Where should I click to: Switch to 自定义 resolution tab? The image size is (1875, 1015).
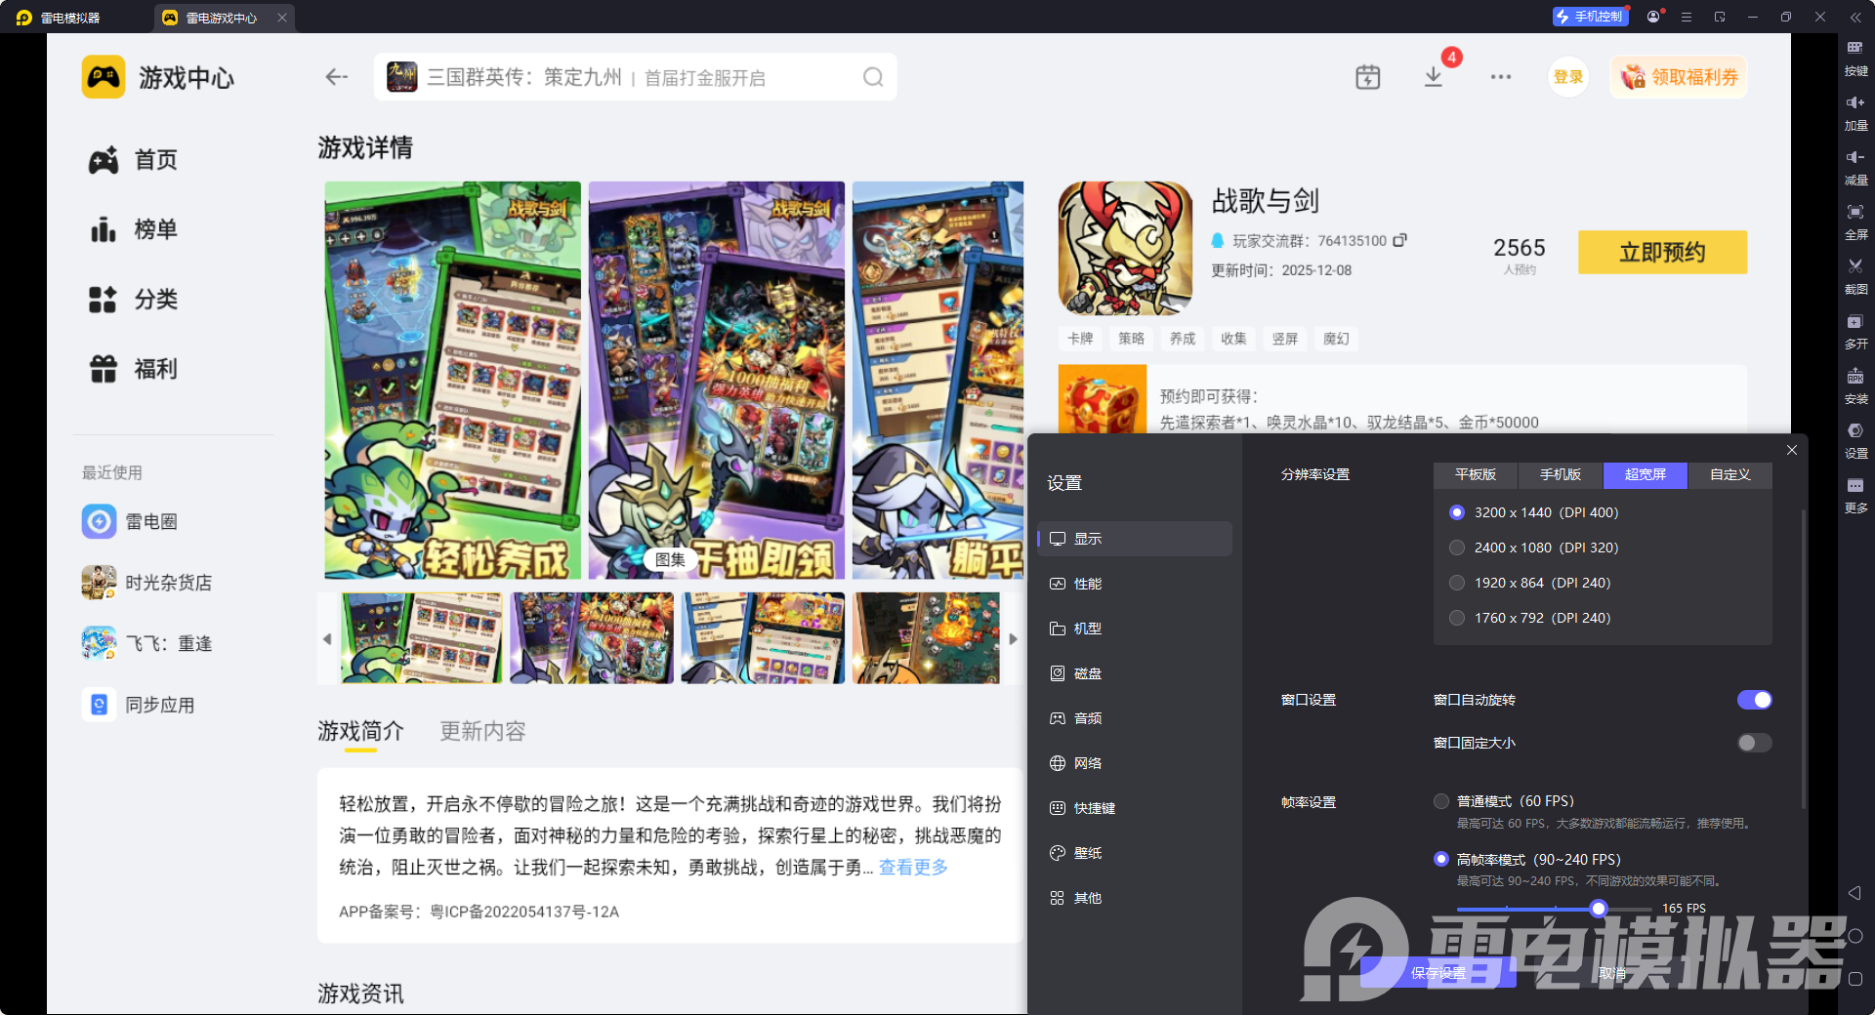1730,474
